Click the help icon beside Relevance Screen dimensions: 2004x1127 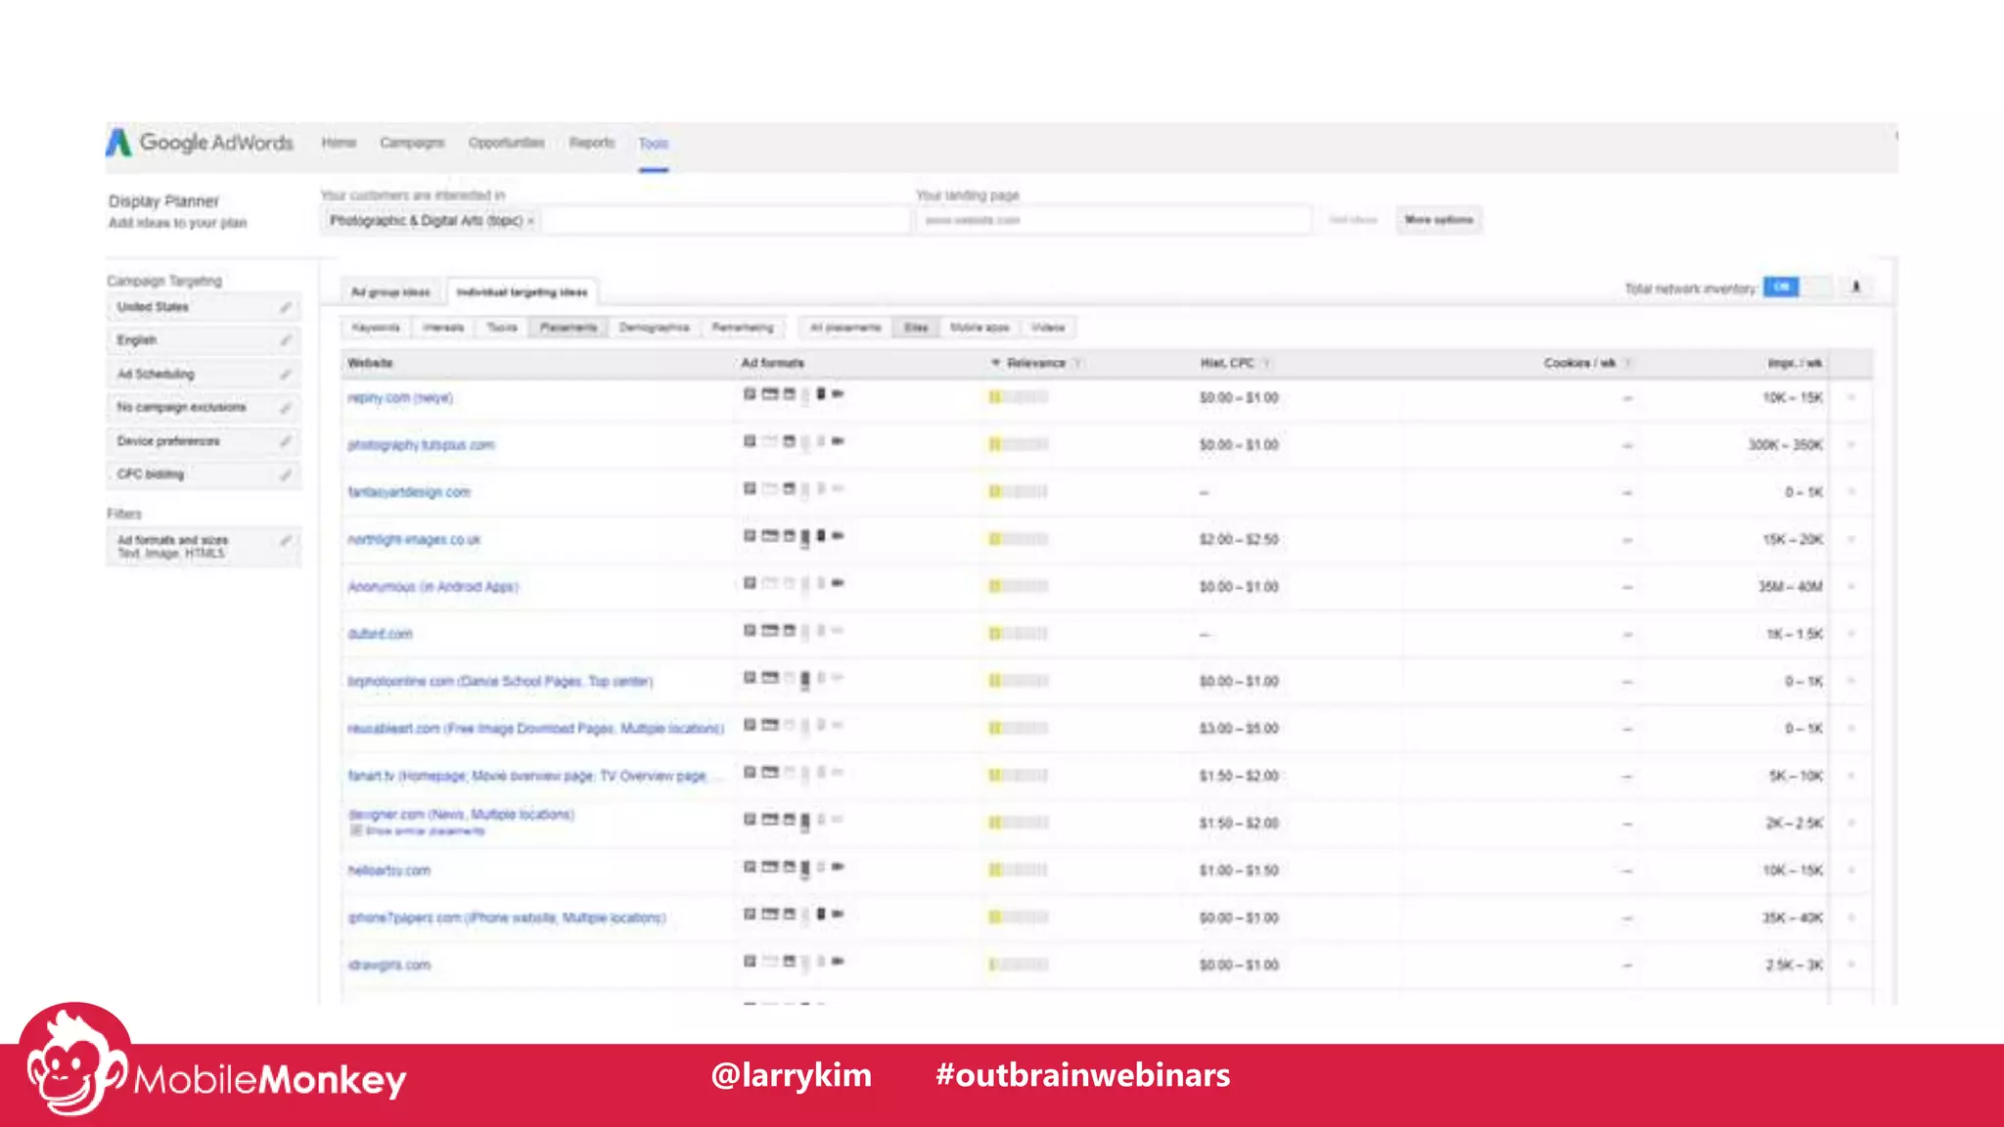pos(1076,363)
